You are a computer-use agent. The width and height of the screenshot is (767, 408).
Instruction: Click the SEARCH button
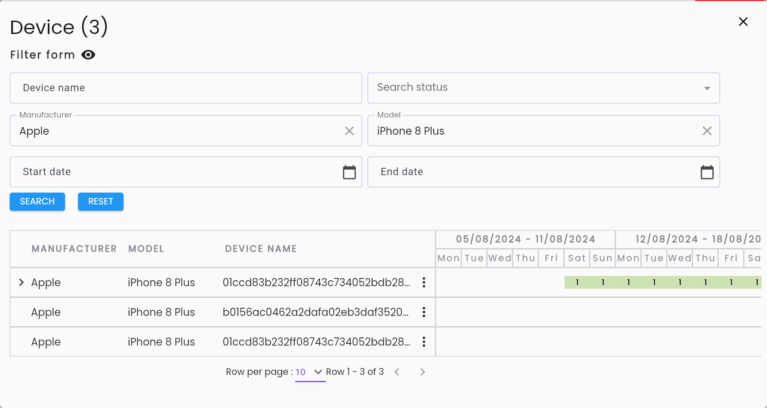click(x=37, y=201)
